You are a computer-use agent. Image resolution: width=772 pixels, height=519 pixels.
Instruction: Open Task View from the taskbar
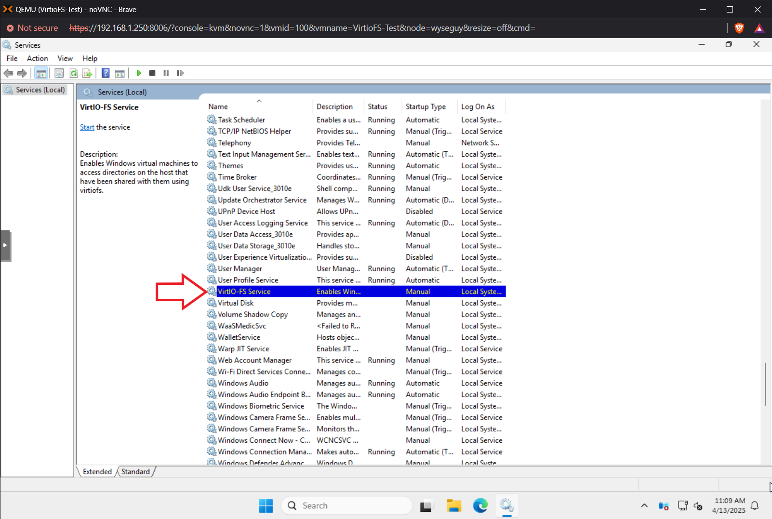click(426, 506)
